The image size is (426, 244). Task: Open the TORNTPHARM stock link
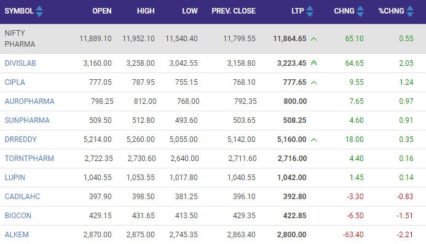point(30,158)
